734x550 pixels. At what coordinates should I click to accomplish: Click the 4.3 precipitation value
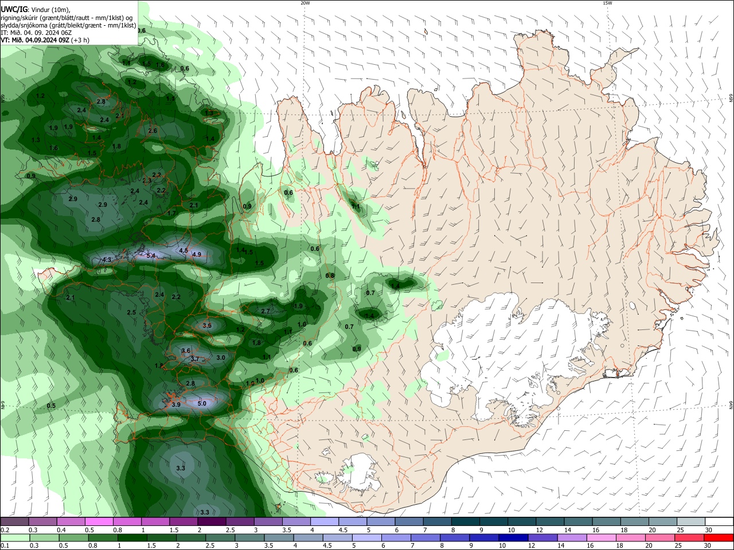pyautogui.click(x=107, y=260)
